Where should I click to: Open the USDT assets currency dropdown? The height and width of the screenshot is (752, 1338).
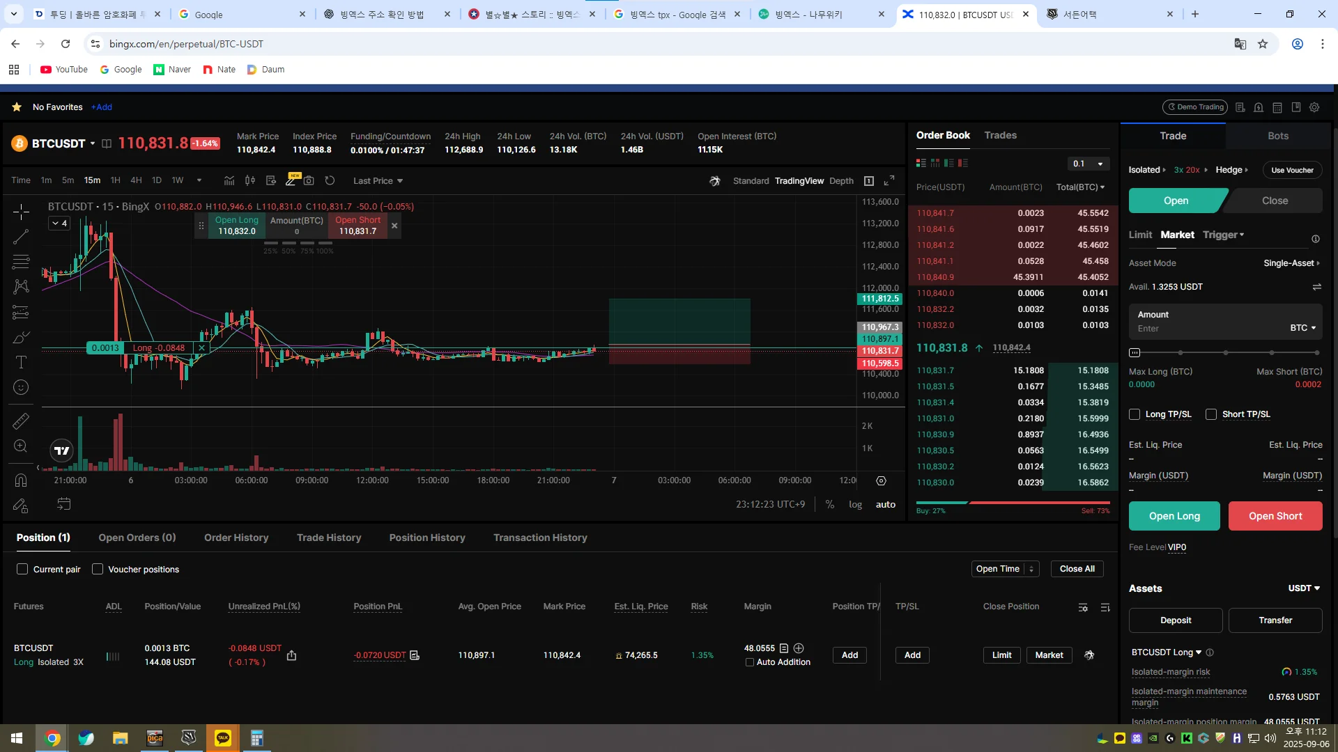coord(1304,588)
